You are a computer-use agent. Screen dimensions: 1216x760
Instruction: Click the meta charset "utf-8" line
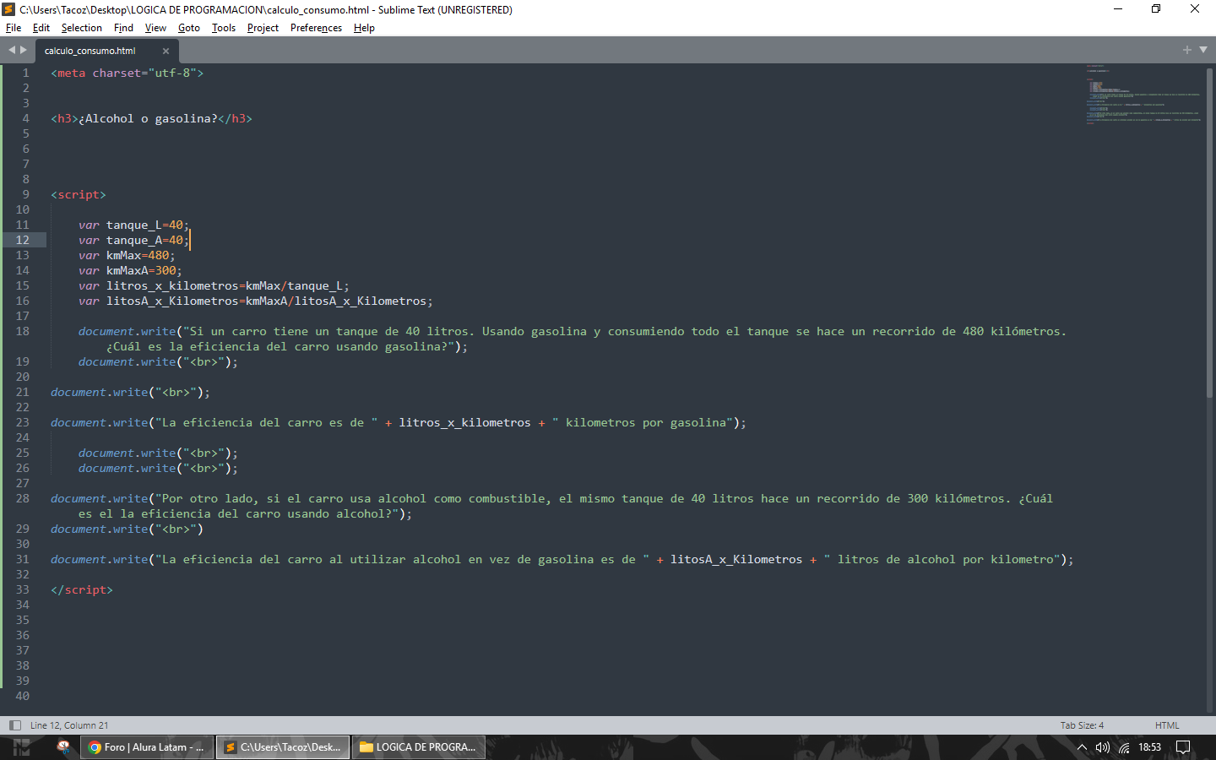click(x=127, y=73)
